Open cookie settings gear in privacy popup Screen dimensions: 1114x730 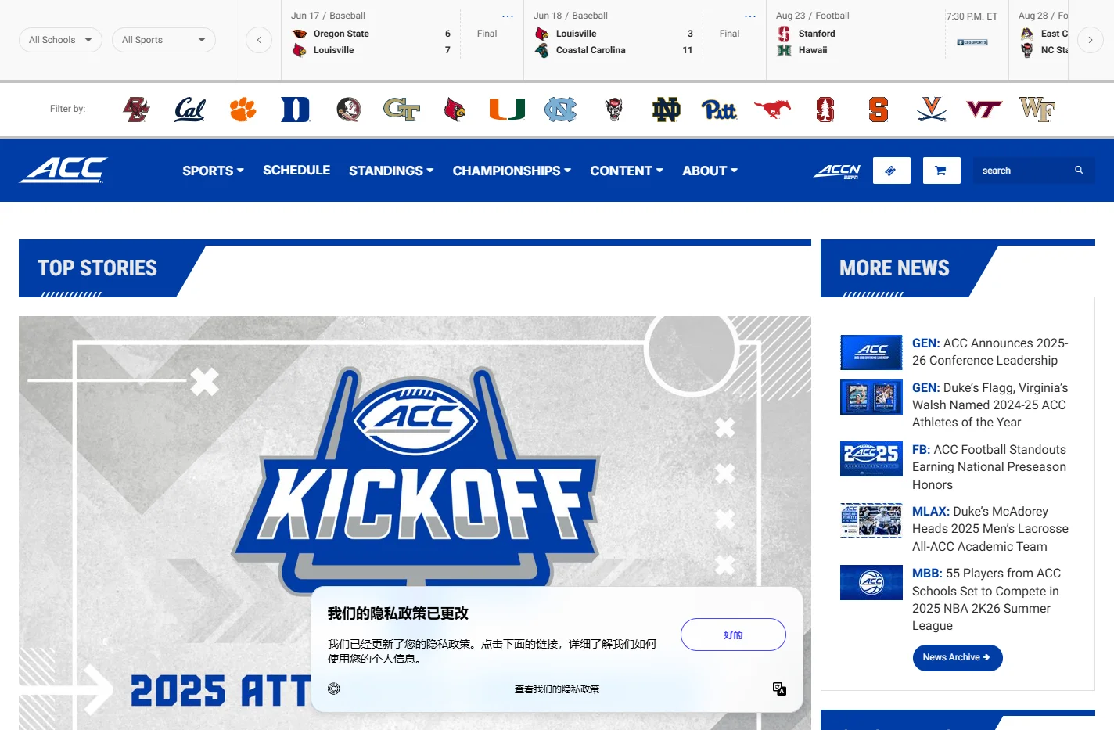[x=334, y=689]
